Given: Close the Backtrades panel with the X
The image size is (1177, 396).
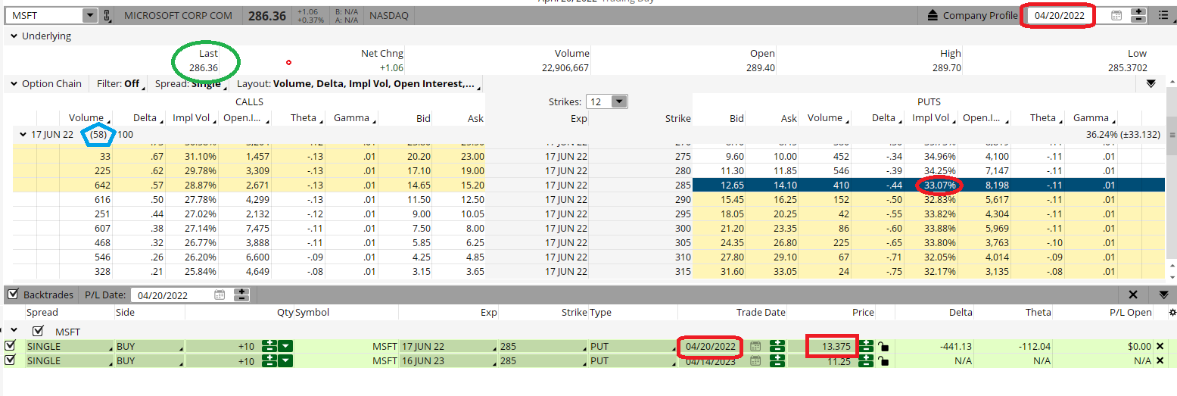Looking at the screenshot, I should [1133, 295].
